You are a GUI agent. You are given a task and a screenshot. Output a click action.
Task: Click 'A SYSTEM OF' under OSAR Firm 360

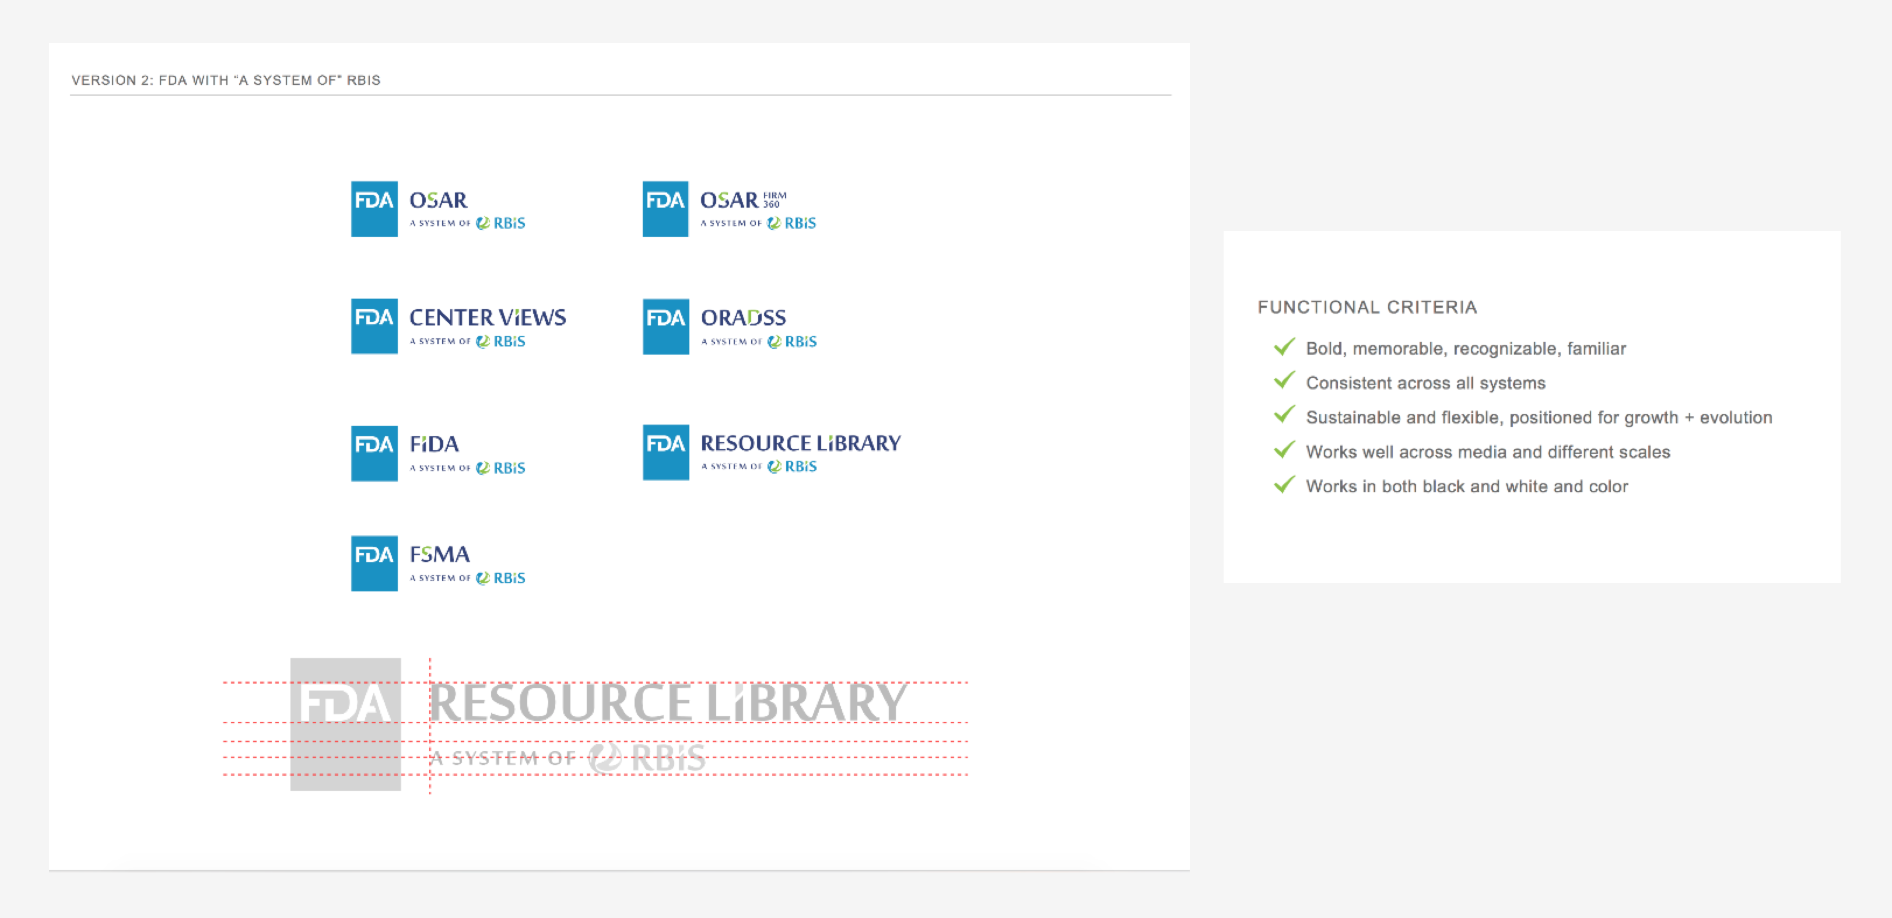(x=731, y=223)
